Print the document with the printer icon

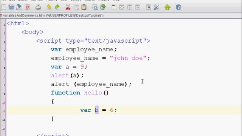point(38,7)
